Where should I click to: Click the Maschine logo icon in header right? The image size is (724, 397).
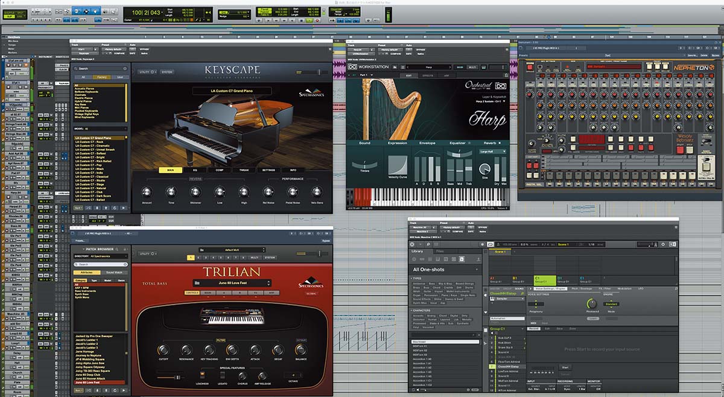pyautogui.click(x=673, y=244)
